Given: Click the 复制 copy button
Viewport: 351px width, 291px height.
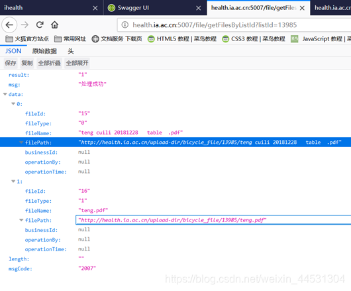Looking at the screenshot, I should coord(27,63).
